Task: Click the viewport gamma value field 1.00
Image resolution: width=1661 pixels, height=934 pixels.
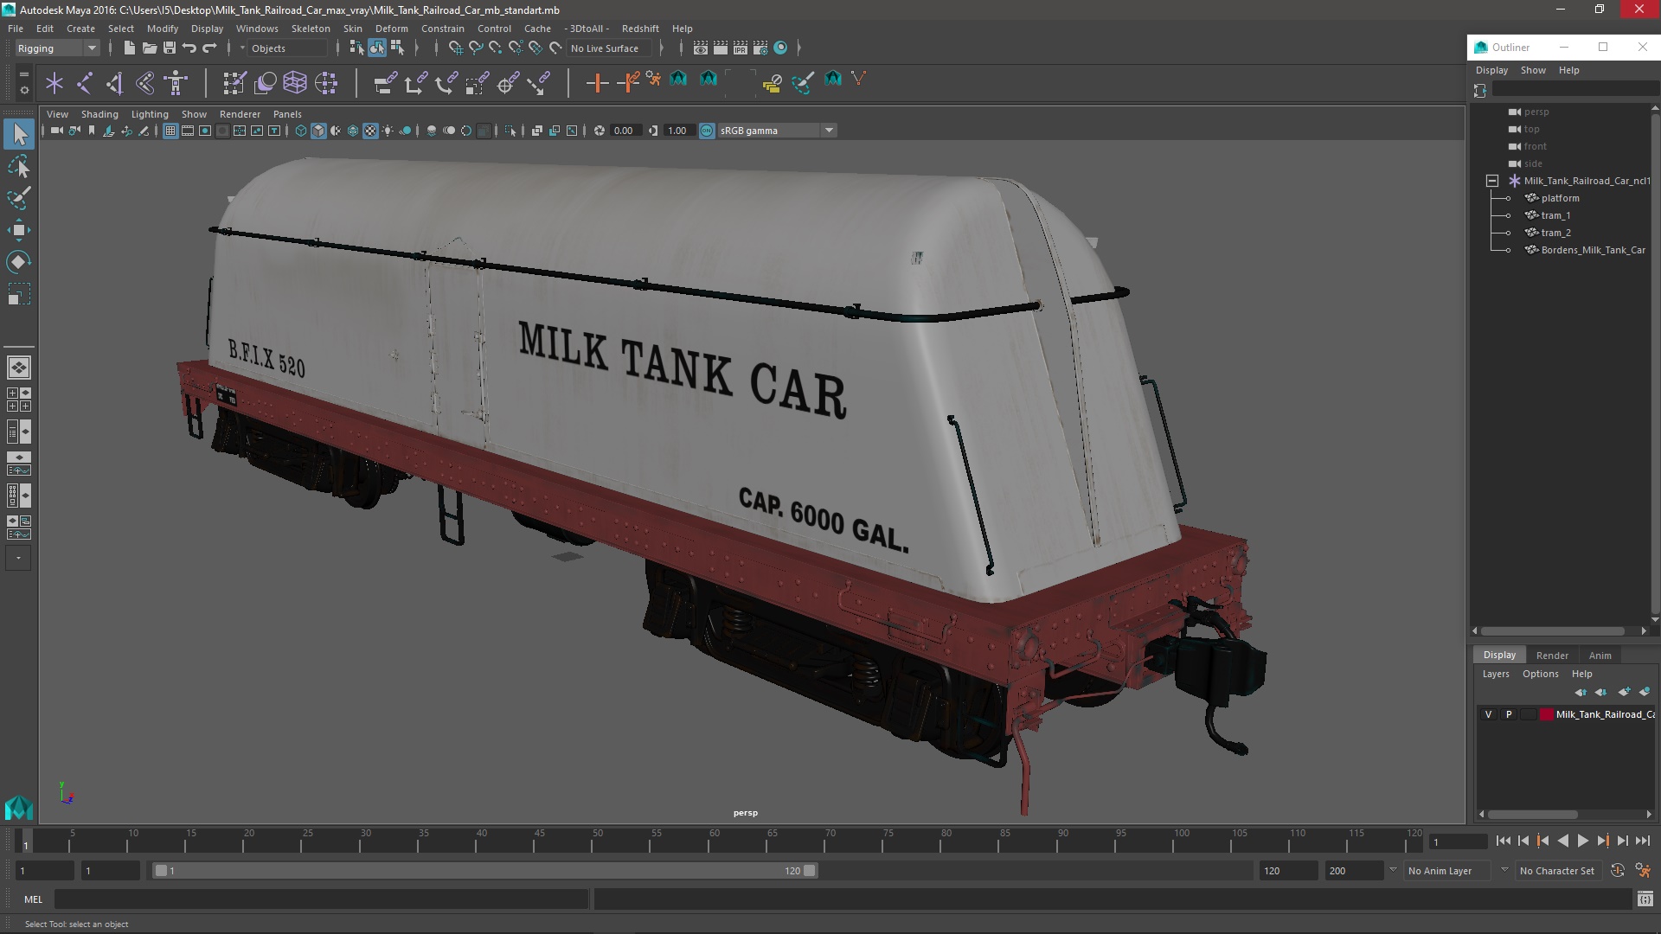Action: (x=677, y=131)
